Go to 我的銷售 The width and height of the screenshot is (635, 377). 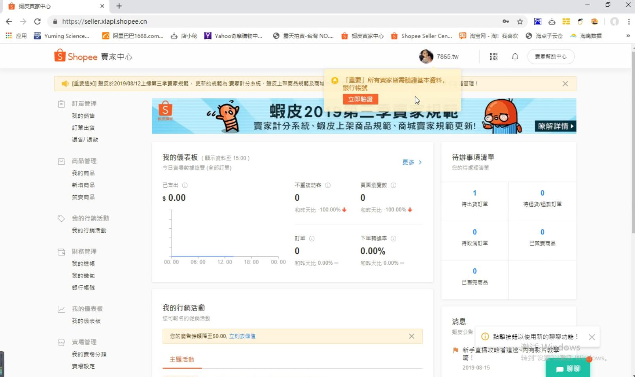click(83, 116)
